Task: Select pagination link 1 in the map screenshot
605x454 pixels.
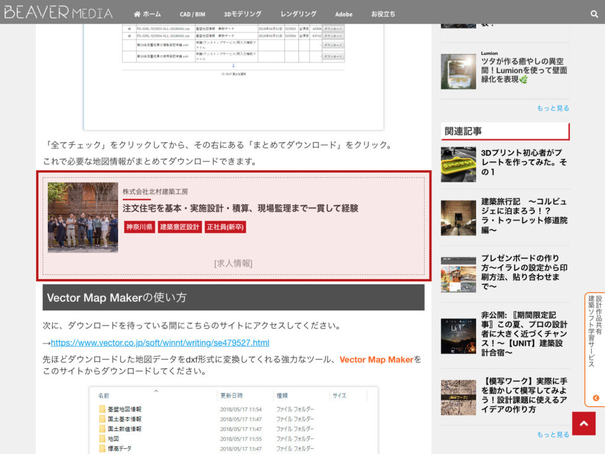Action: pos(233,64)
